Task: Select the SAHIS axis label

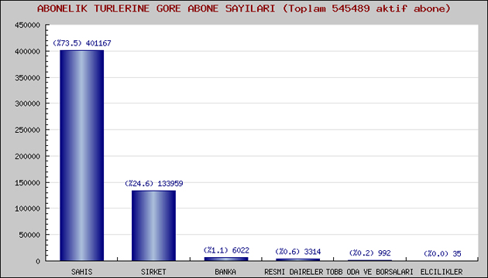Action: coord(82,272)
